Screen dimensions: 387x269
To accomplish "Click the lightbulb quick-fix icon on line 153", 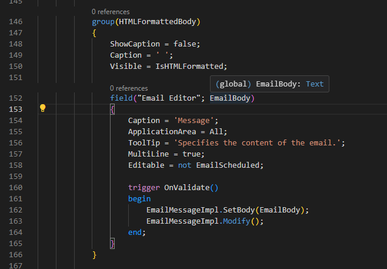I will [43, 108].
